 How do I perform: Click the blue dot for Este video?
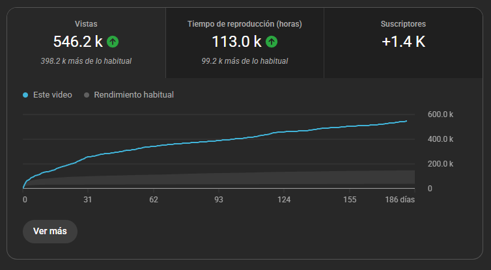click(x=25, y=95)
